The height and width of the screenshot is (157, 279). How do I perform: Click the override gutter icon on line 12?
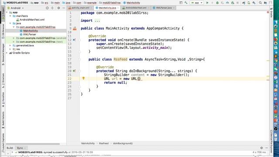click(x=74, y=40)
